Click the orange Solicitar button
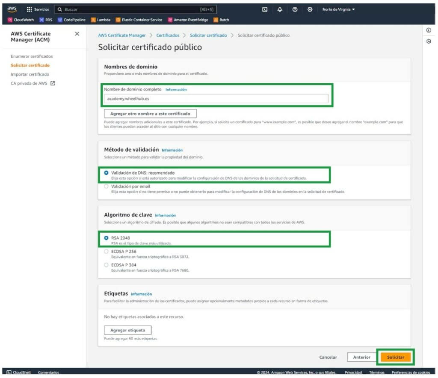This screenshot has height=378, width=438. 395,357
